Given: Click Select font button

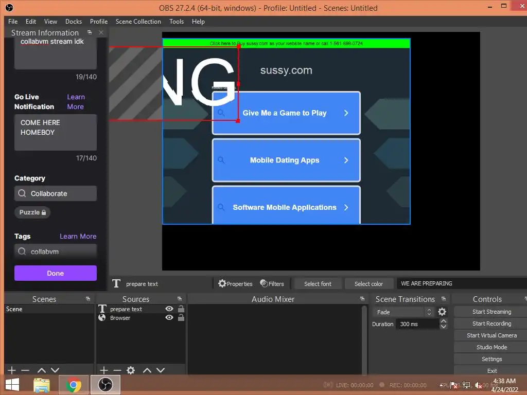Looking at the screenshot, I should point(318,284).
